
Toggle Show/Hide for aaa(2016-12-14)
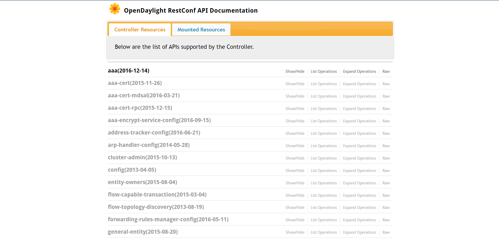pos(295,71)
